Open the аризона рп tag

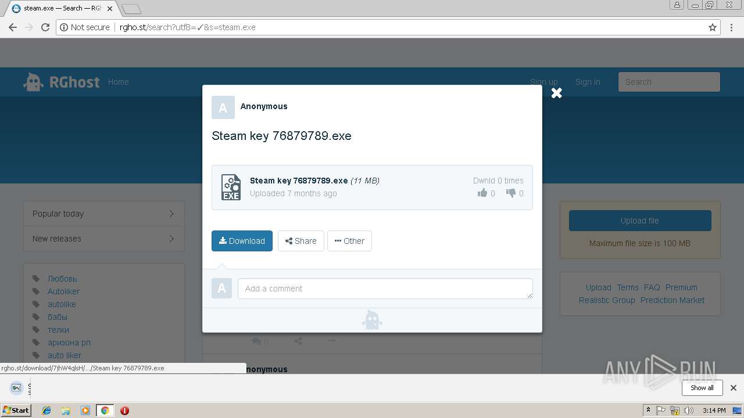69,343
